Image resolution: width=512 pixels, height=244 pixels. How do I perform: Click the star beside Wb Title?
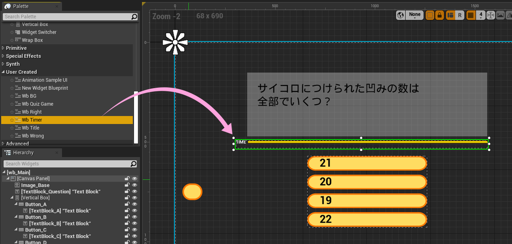click(x=12, y=128)
